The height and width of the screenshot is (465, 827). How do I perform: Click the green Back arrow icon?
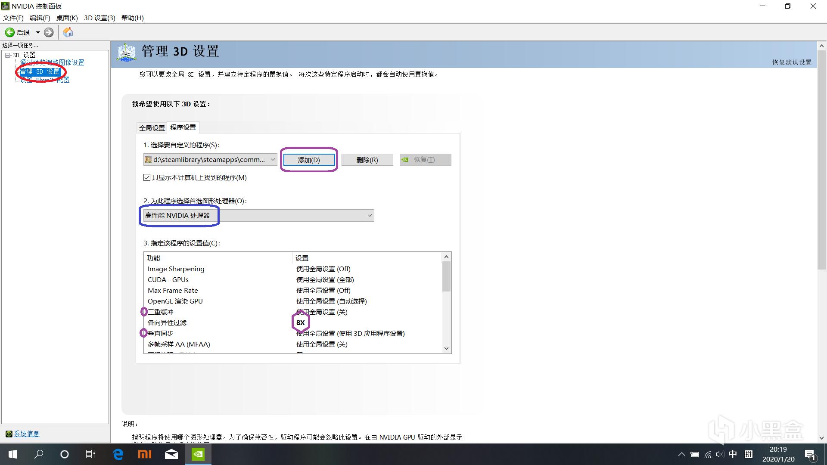pyautogui.click(x=9, y=32)
